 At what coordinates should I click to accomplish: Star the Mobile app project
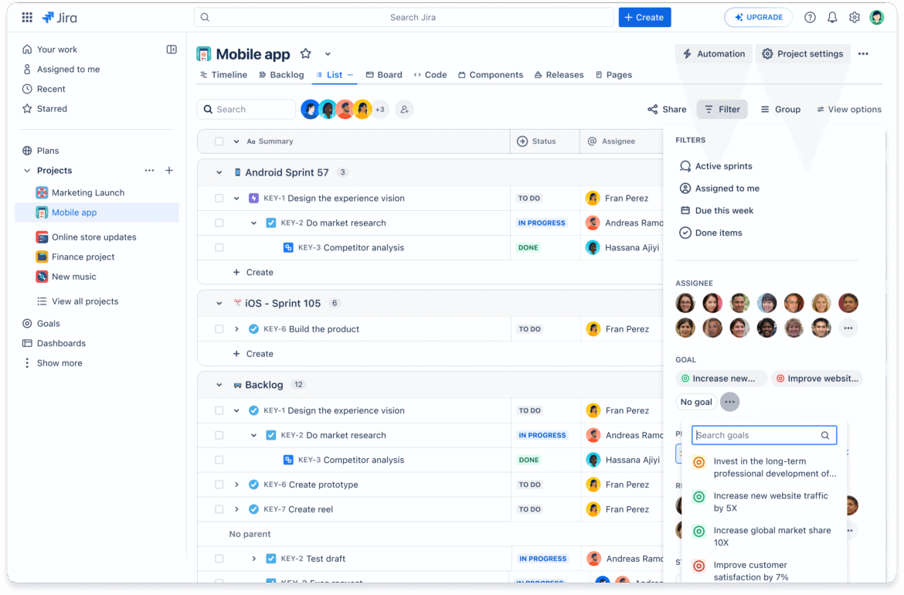click(x=305, y=53)
